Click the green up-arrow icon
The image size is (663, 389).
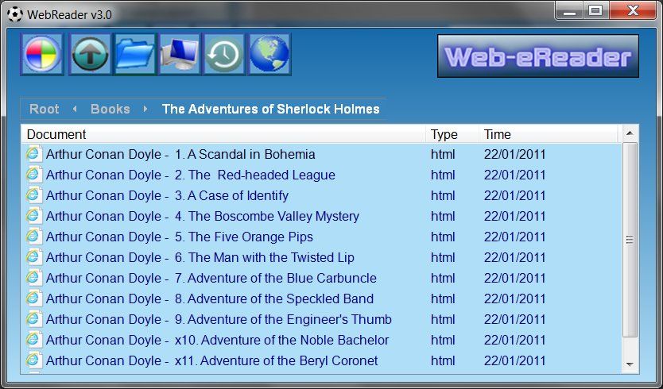coord(90,54)
